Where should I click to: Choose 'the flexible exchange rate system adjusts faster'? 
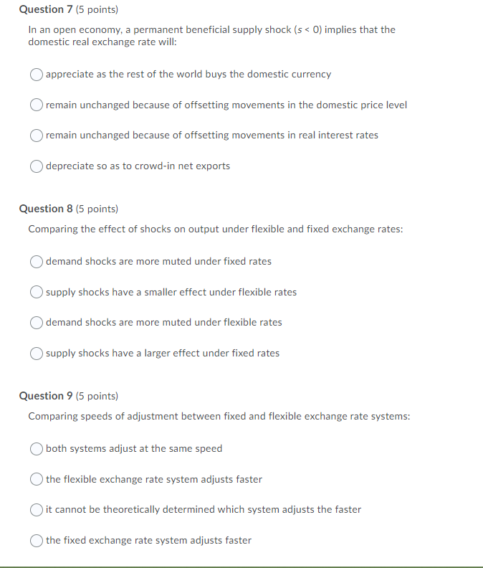(x=37, y=479)
